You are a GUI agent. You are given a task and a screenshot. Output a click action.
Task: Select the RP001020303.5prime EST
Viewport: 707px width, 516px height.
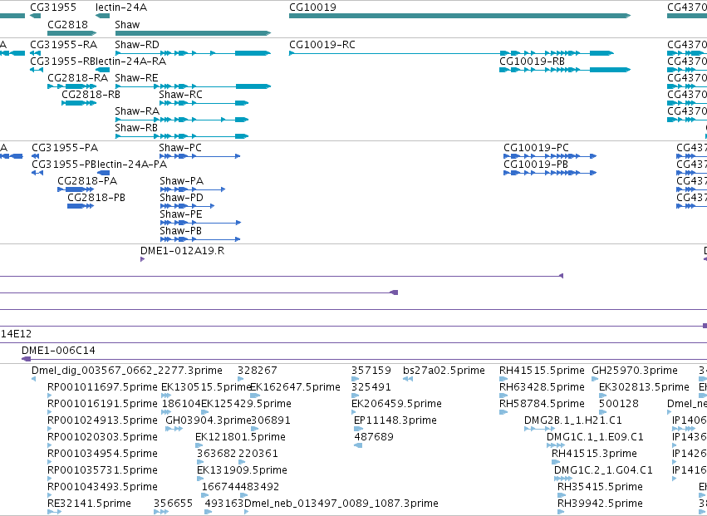point(50,445)
